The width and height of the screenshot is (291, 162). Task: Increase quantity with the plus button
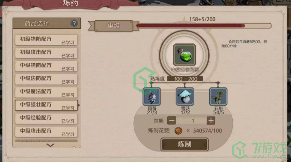point(211,121)
